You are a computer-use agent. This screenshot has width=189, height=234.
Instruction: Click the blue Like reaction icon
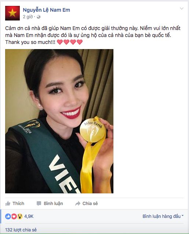(8, 216)
